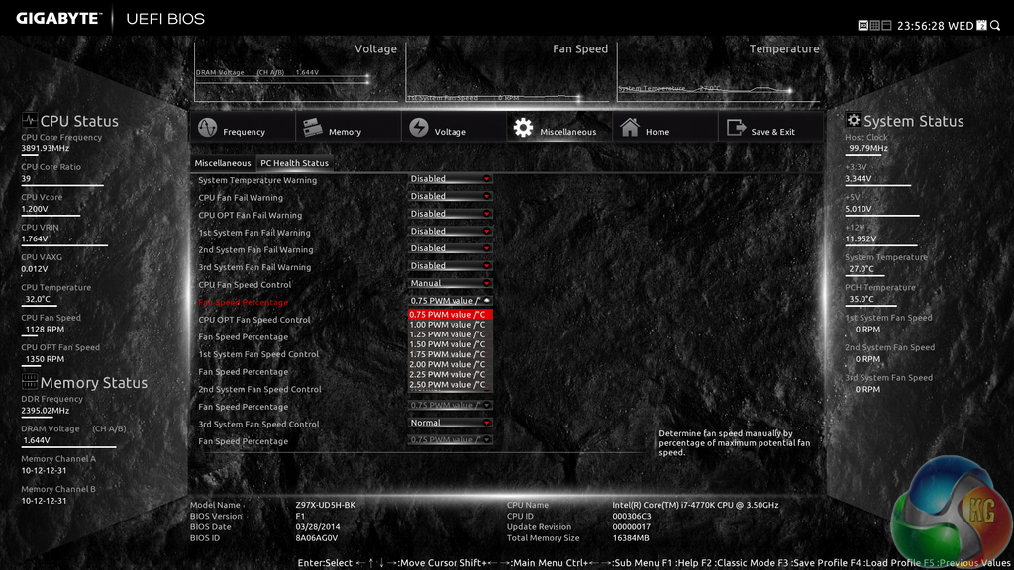Click the CPU Vcore value 1.200V

tap(35, 209)
